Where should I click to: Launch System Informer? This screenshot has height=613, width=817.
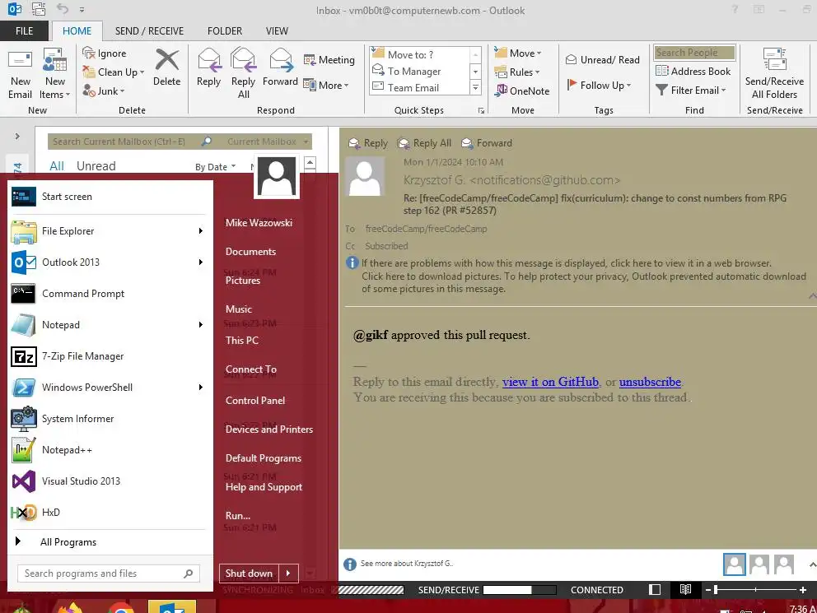click(x=109, y=418)
